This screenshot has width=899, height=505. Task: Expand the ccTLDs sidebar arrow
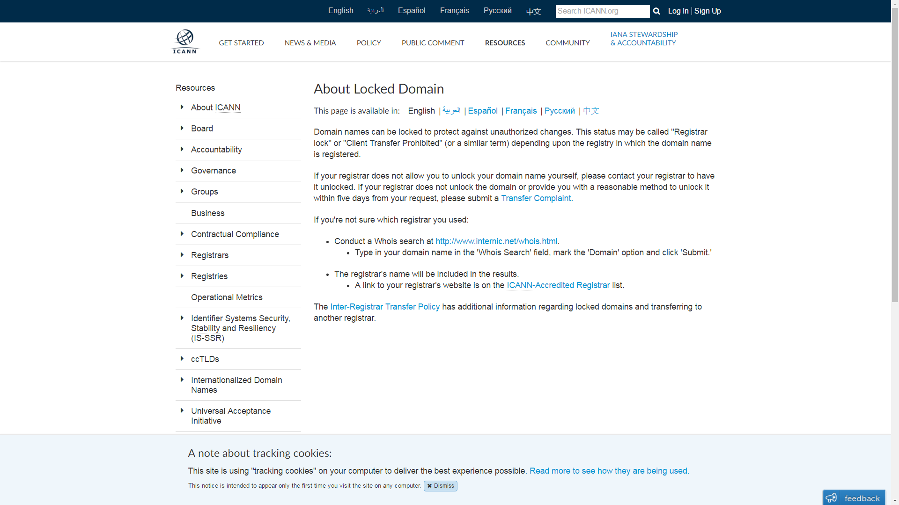pyautogui.click(x=182, y=359)
